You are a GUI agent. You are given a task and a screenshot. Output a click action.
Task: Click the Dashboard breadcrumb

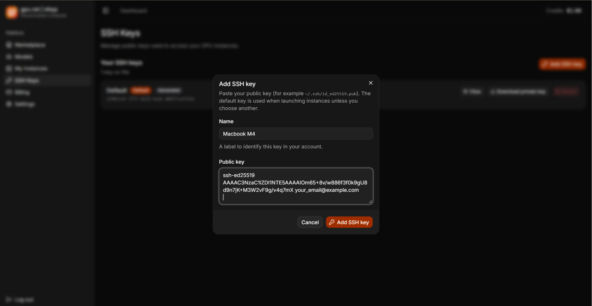pos(133,11)
